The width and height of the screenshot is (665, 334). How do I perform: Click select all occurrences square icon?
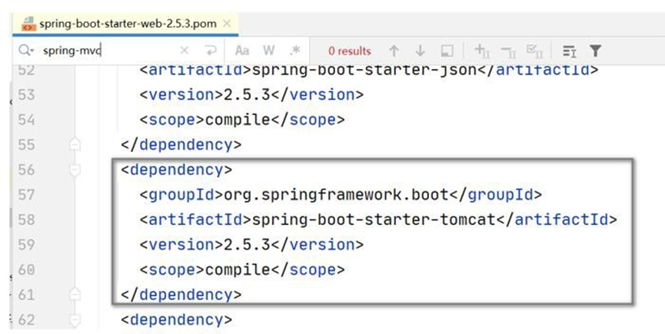pyautogui.click(x=447, y=51)
